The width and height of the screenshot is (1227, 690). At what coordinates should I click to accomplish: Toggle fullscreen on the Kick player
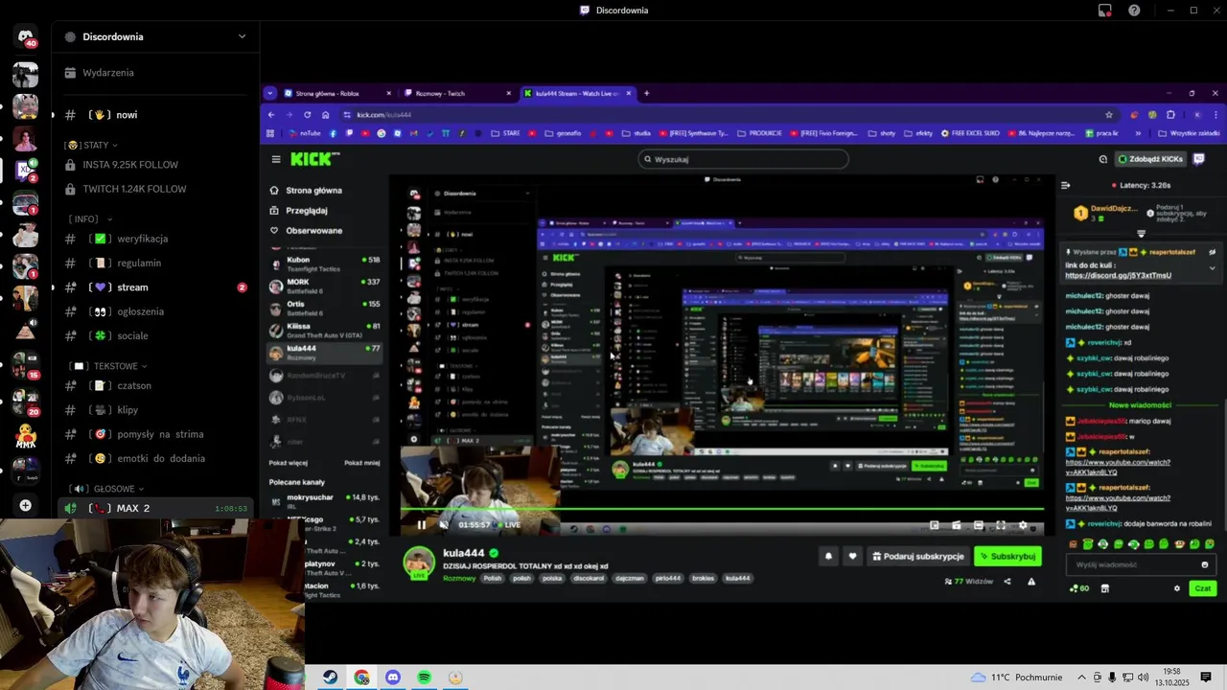1001,525
